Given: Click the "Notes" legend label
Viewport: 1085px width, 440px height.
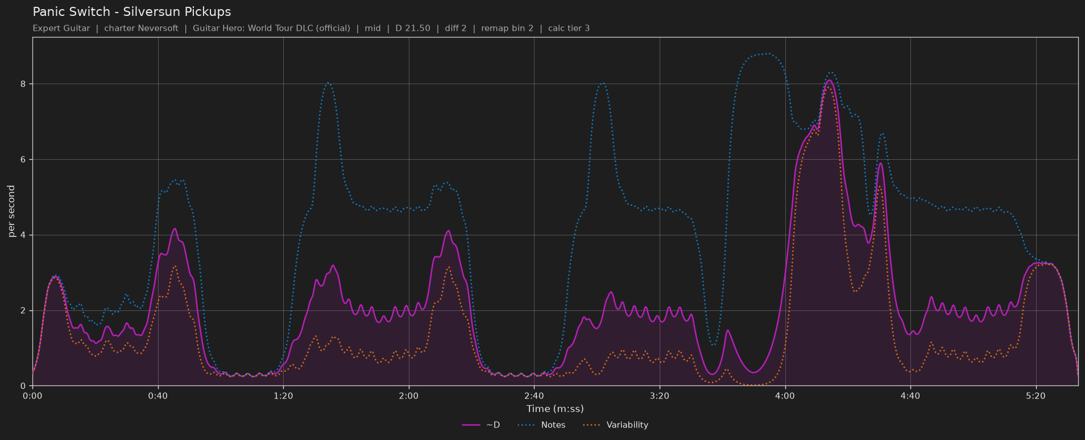Looking at the screenshot, I should [553, 425].
